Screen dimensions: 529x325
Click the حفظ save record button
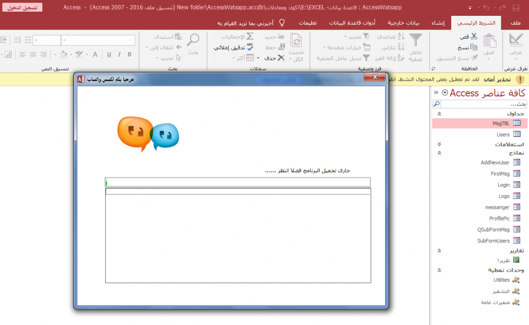275,47
